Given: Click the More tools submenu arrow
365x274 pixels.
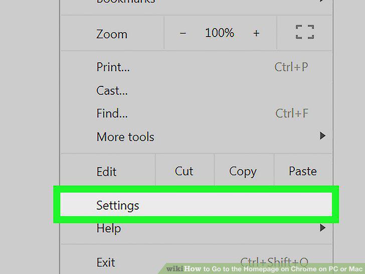Looking at the screenshot, I should pyautogui.click(x=322, y=135).
